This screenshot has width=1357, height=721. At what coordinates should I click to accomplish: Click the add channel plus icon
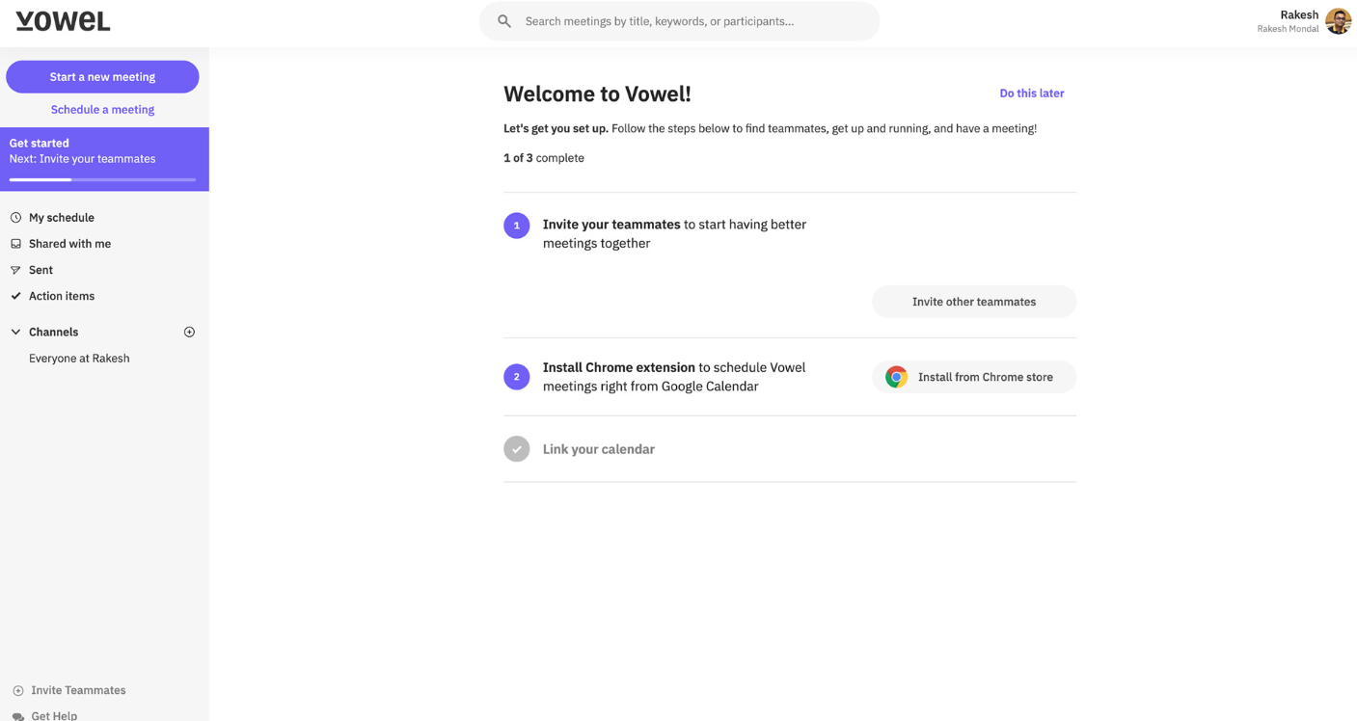coord(189,332)
